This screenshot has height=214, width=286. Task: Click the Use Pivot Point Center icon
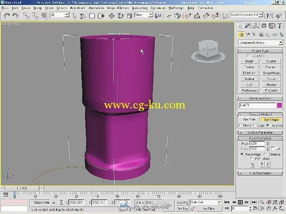(x=158, y=16)
